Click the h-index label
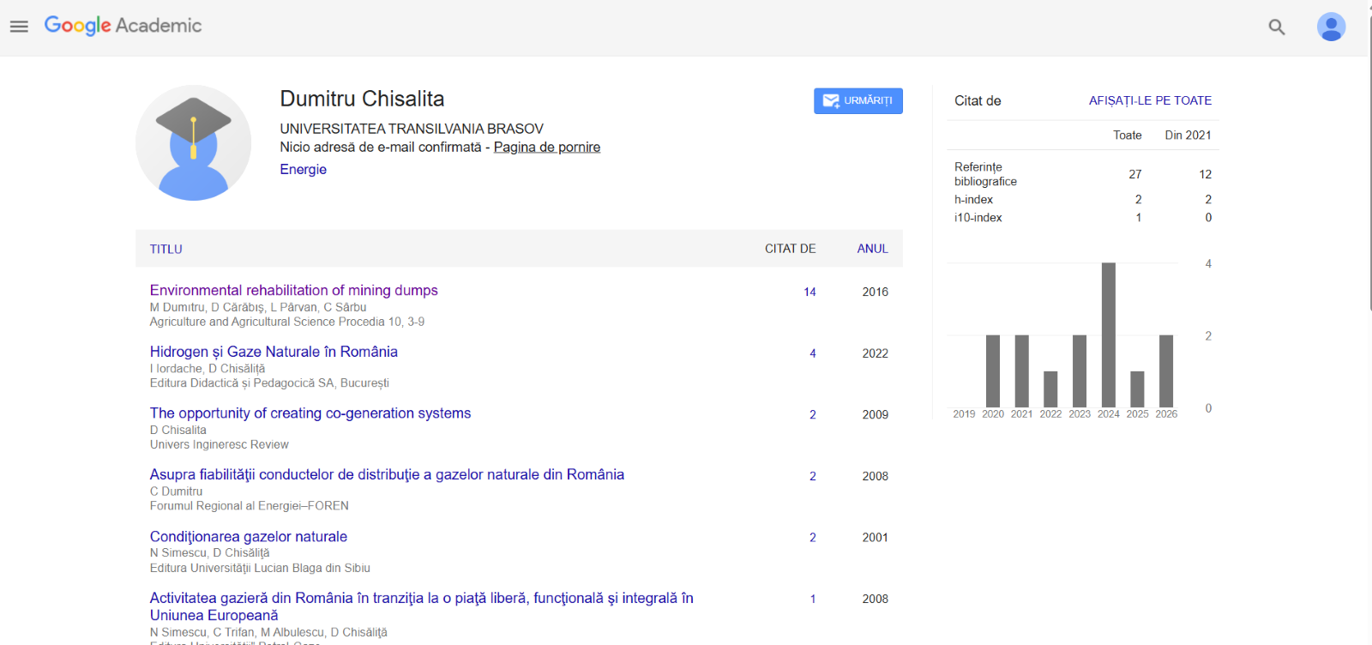 [x=973, y=199]
